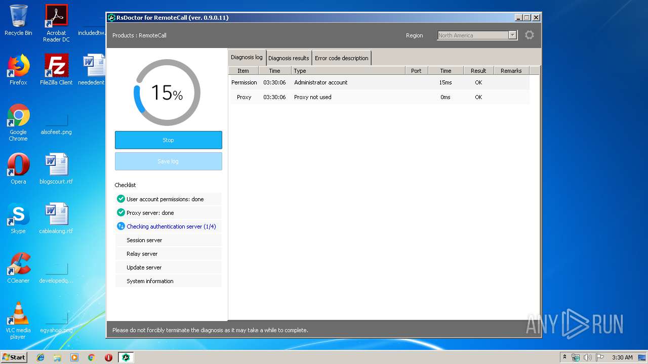The height and width of the screenshot is (364, 648).
Task: Select the neededent document on desktop
Action: click(93, 70)
